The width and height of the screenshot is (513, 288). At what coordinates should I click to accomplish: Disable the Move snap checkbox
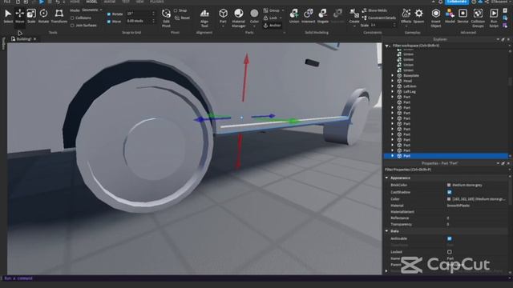point(109,22)
